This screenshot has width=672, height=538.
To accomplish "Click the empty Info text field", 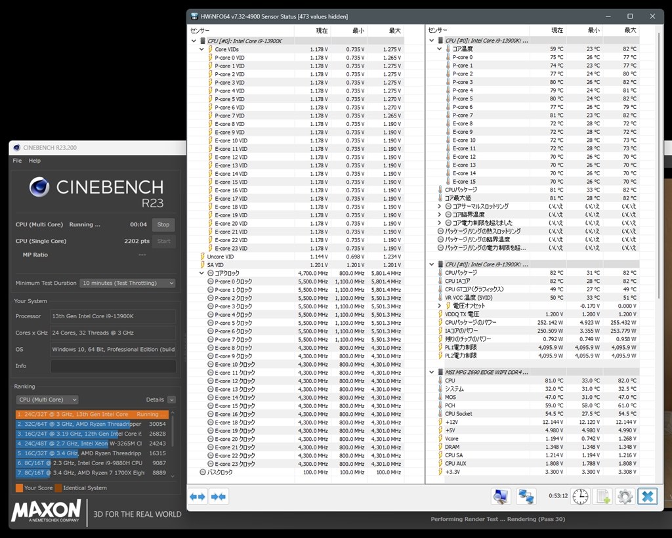I will click(x=113, y=366).
